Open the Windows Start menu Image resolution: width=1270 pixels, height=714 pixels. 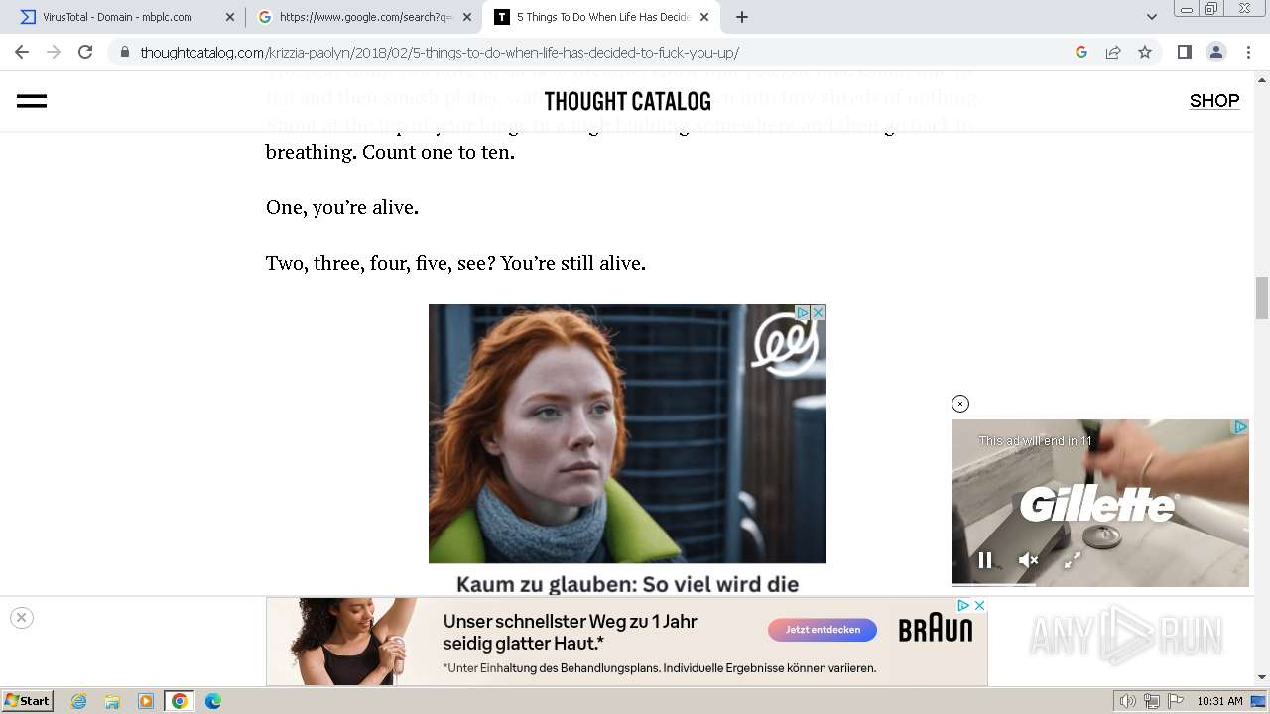(x=27, y=701)
